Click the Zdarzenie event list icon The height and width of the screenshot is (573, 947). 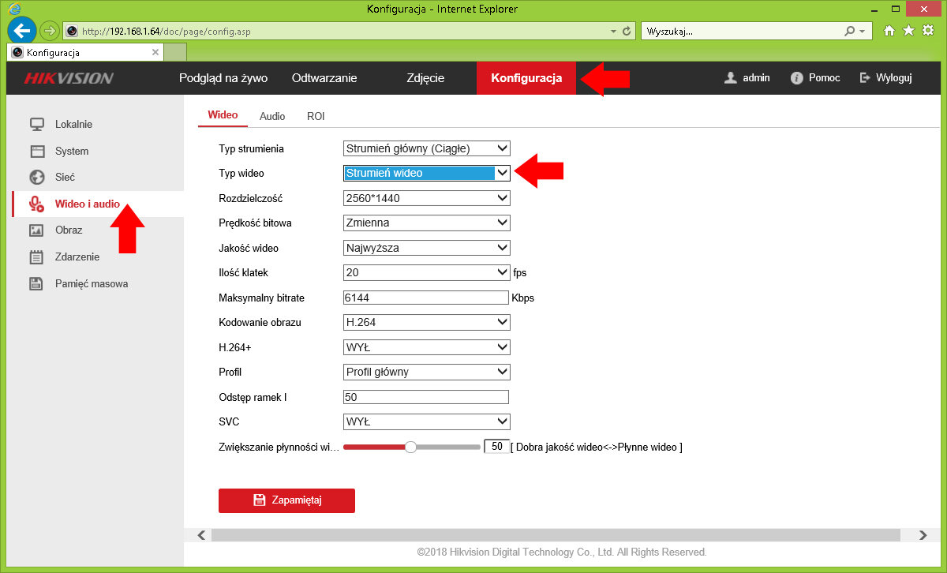[36, 257]
